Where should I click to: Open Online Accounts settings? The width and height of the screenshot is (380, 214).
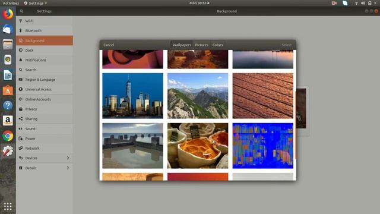45,99
